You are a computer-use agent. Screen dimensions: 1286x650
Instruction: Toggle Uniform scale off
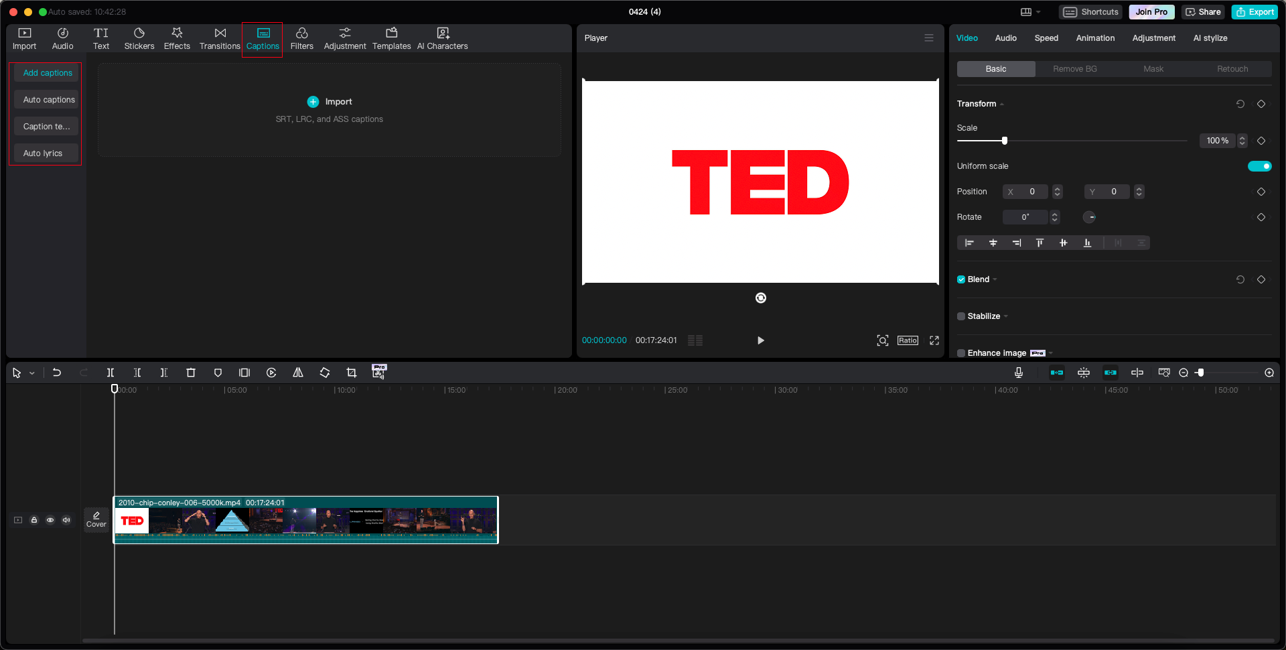click(1260, 166)
